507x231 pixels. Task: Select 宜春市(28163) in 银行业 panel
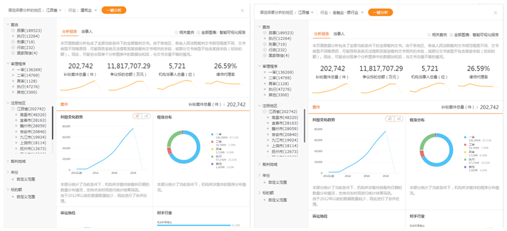pos(285,123)
